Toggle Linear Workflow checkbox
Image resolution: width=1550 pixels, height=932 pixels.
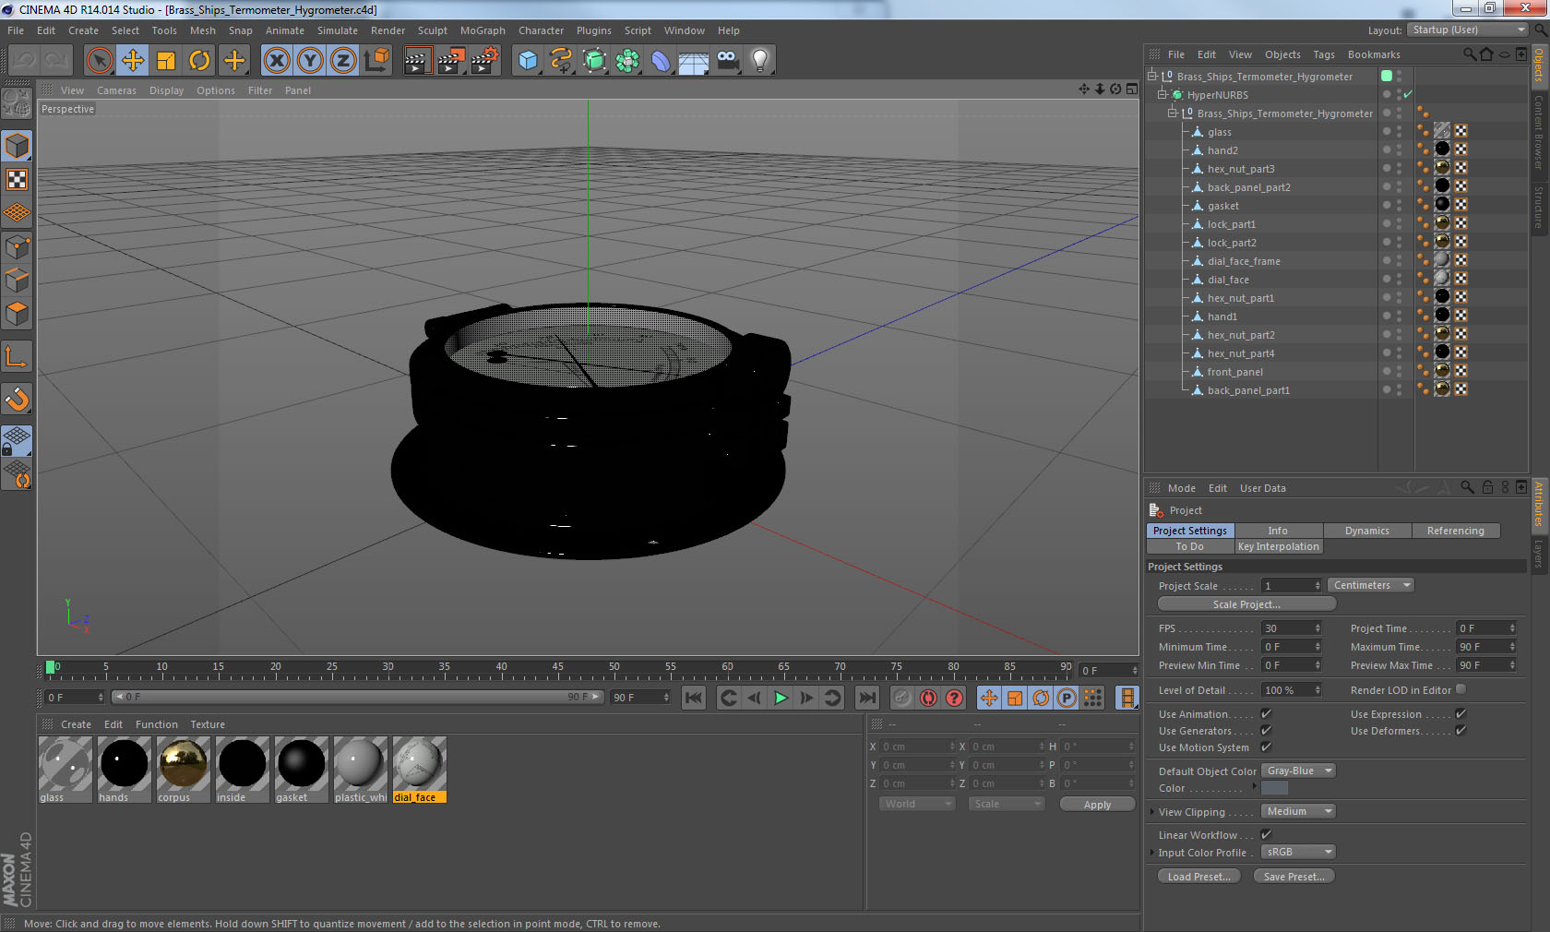point(1266,834)
